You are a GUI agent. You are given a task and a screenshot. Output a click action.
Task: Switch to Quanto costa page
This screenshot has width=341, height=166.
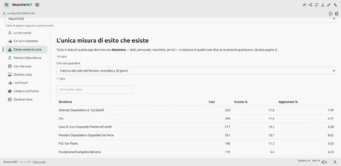(x=26, y=74)
